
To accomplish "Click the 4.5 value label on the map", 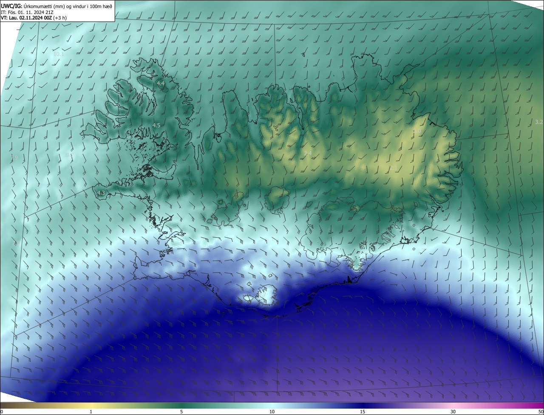I will (156, 125).
